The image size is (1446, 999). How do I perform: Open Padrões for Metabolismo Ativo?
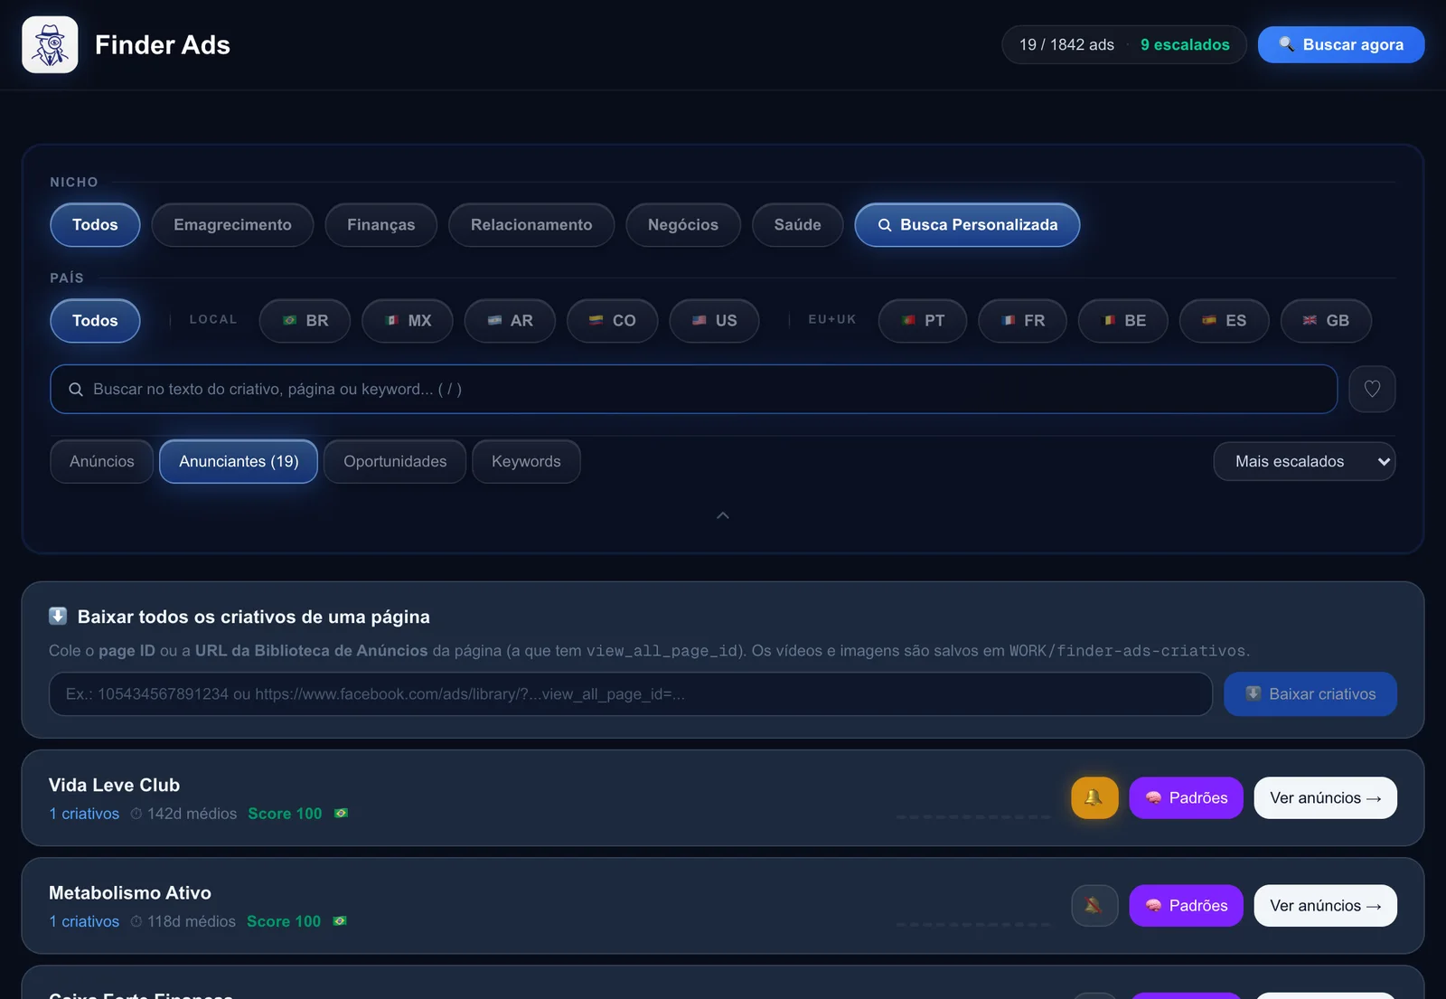pyautogui.click(x=1186, y=905)
